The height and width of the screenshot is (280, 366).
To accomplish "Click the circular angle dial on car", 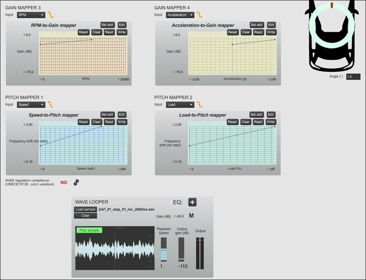I will (332, 25).
